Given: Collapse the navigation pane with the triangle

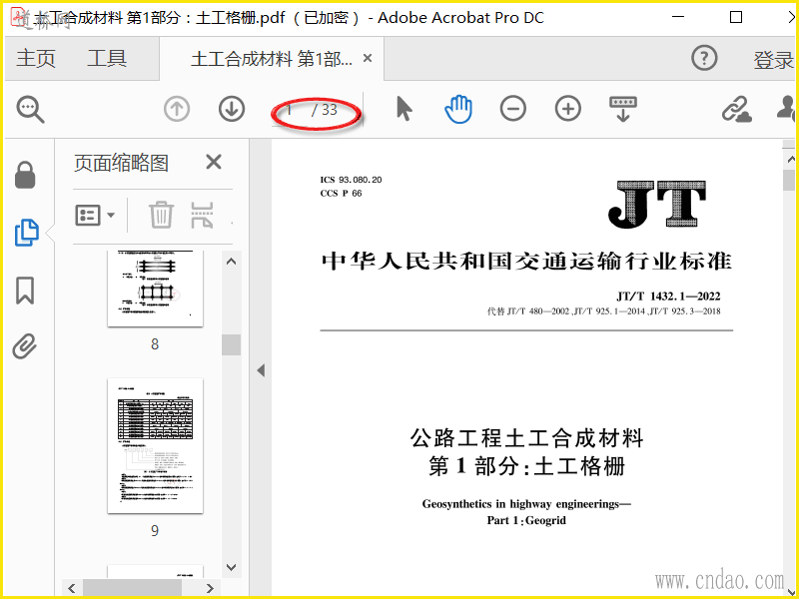Looking at the screenshot, I should pos(261,370).
